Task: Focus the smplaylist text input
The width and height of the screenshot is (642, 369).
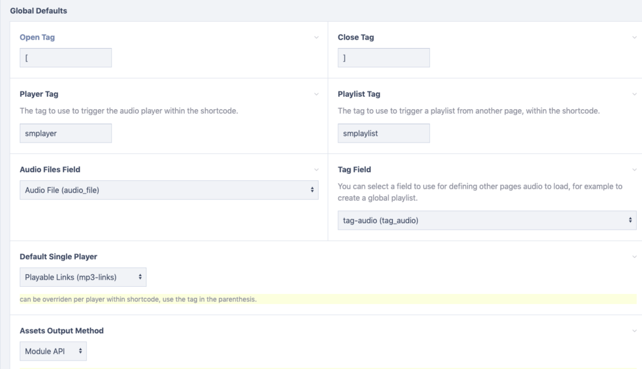Action: pos(383,133)
